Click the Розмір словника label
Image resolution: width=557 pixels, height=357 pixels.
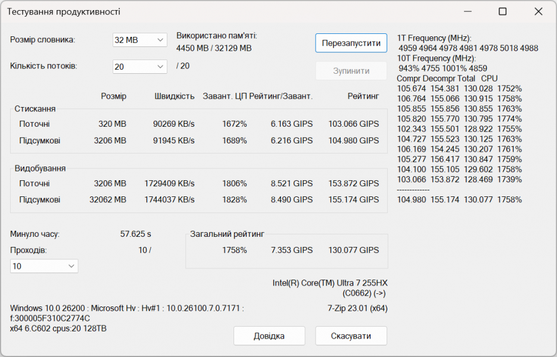point(43,40)
